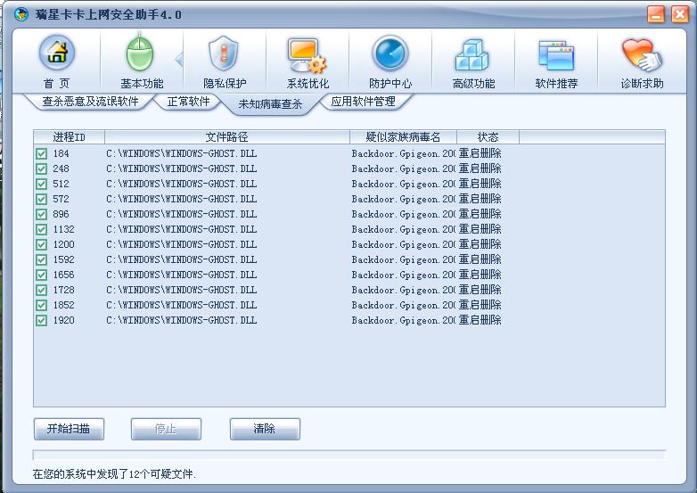Open 系统优化 monitor gear icon
Screen dimensions: 697x493
(307, 55)
